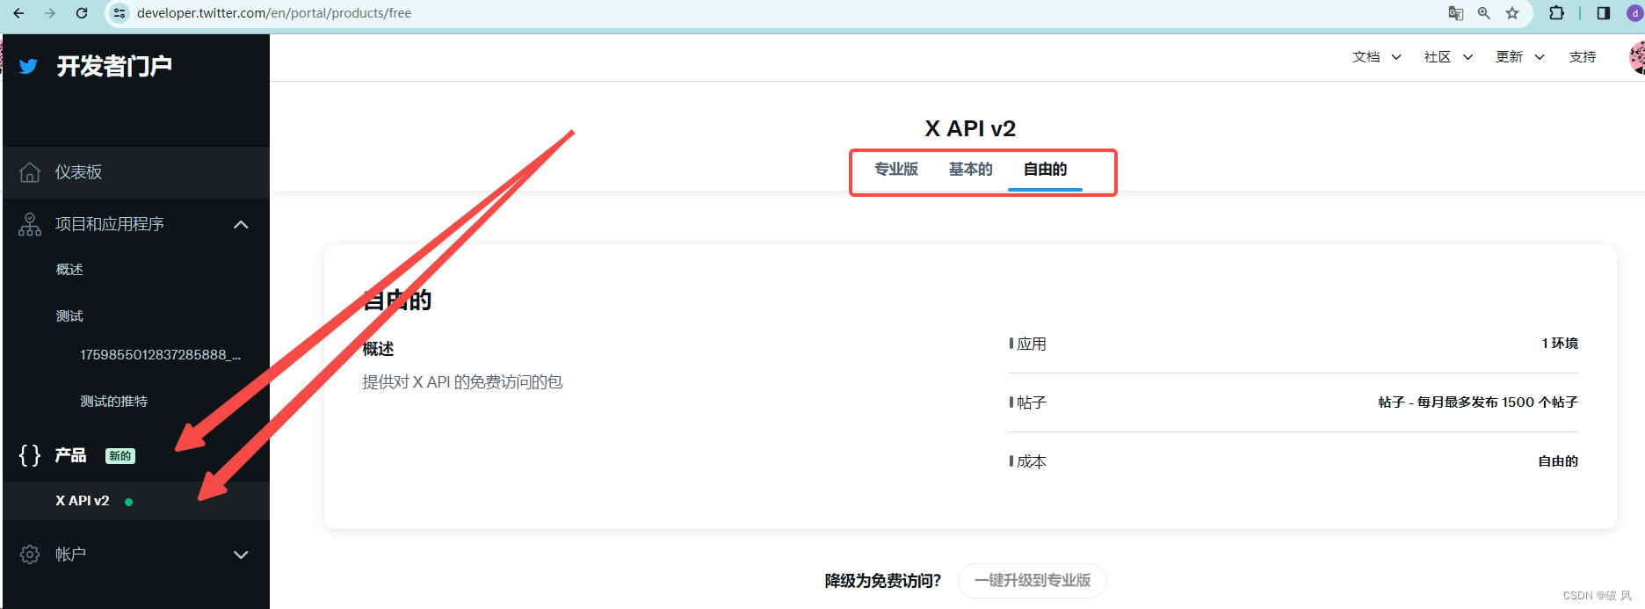1645x609 pixels.
Task: Click the 一键升级到专业版 button
Action: click(x=1033, y=581)
